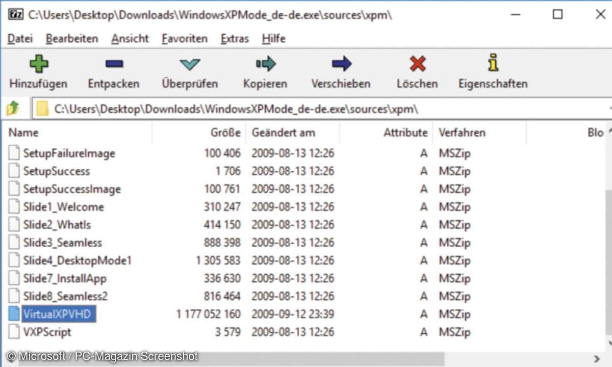Select the Slide1_Welcome file name
The height and width of the screenshot is (367, 612).
pyautogui.click(x=63, y=206)
